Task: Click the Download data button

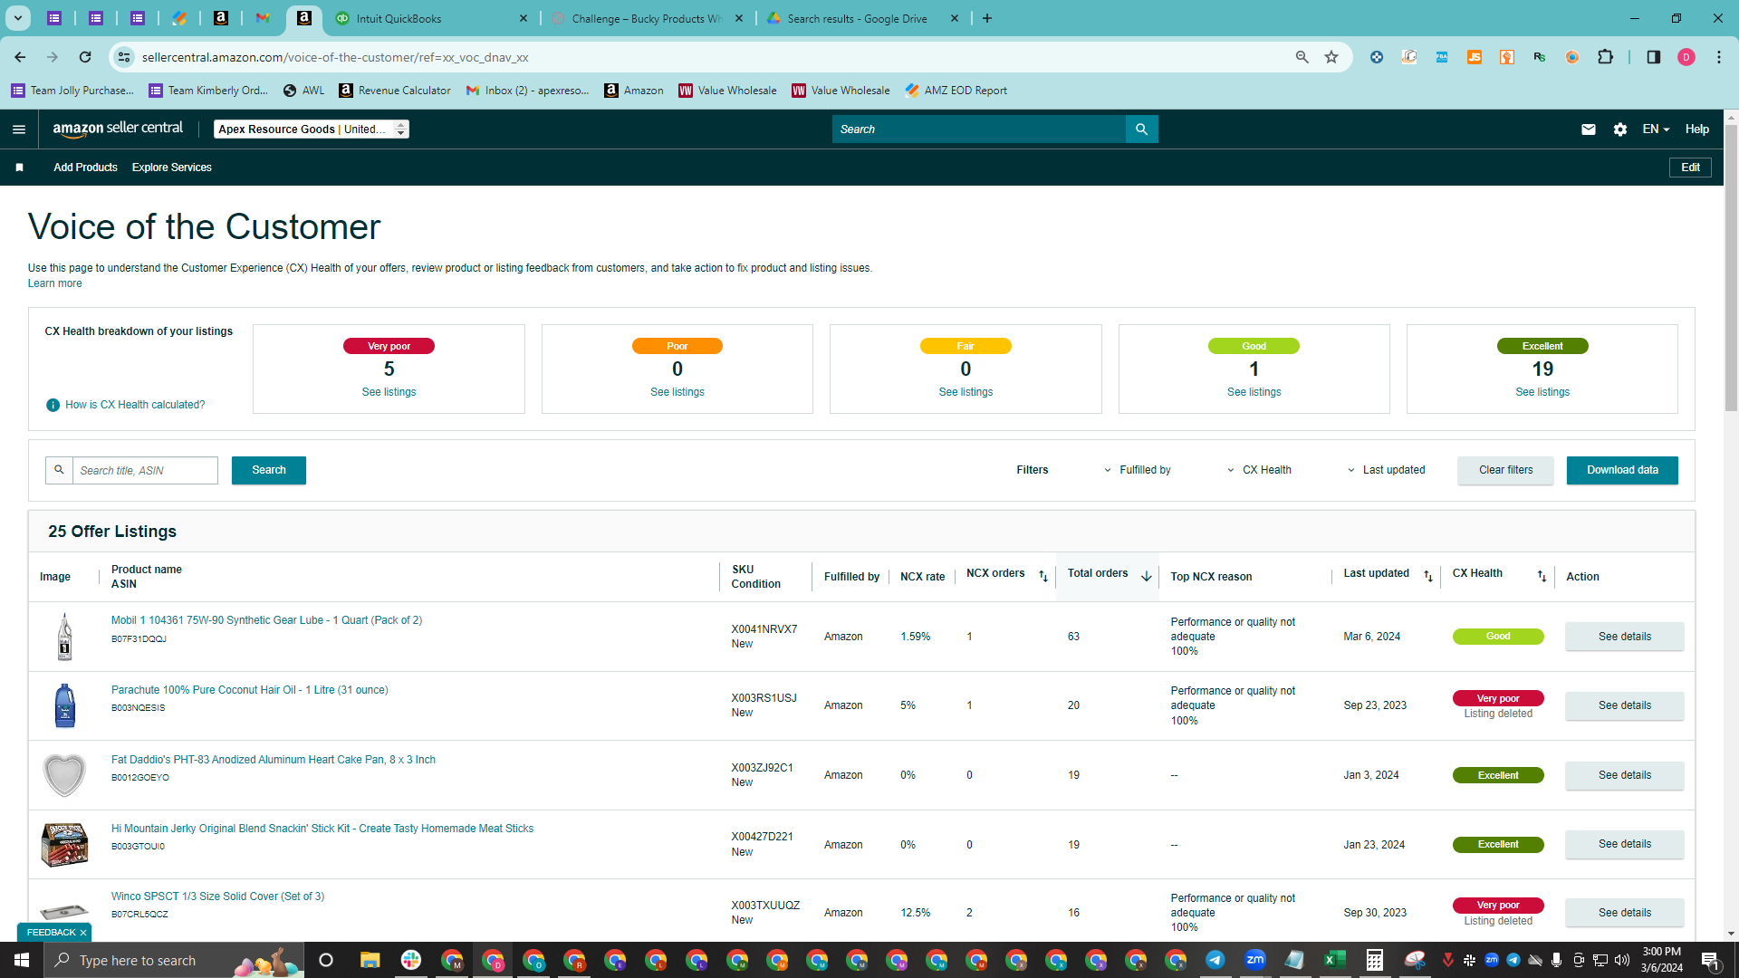Action: point(1622,470)
